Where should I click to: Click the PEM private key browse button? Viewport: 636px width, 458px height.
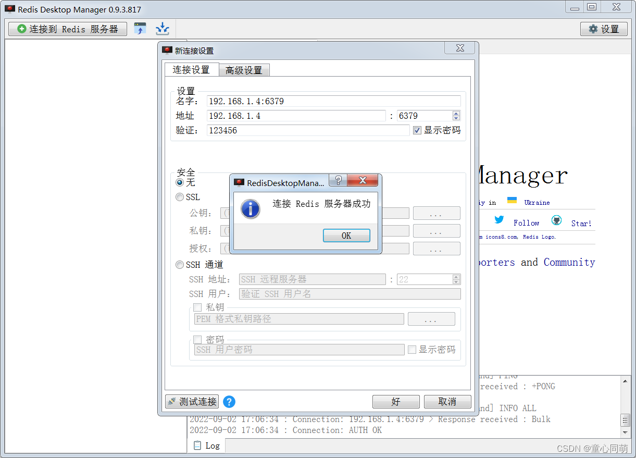click(431, 319)
